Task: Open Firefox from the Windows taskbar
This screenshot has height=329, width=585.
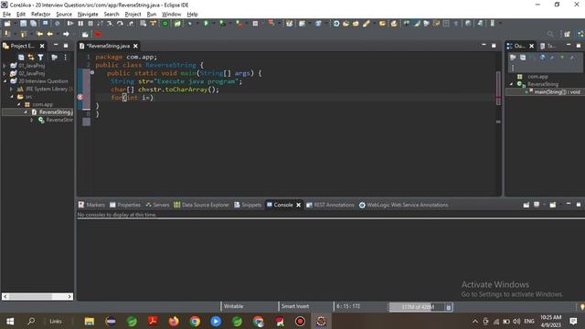Action: [174, 321]
